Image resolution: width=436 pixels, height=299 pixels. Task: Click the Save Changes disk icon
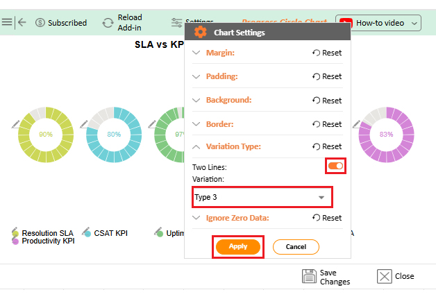tap(310, 276)
